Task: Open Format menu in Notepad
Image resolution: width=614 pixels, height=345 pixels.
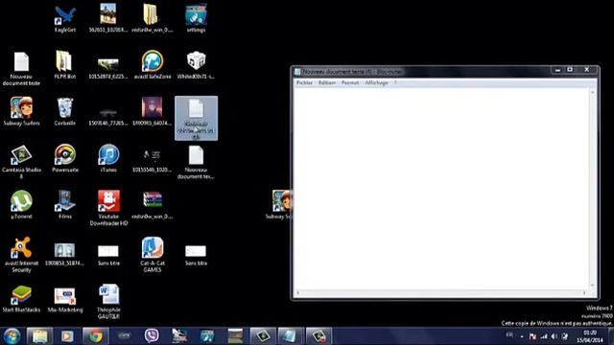Action: (350, 83)
